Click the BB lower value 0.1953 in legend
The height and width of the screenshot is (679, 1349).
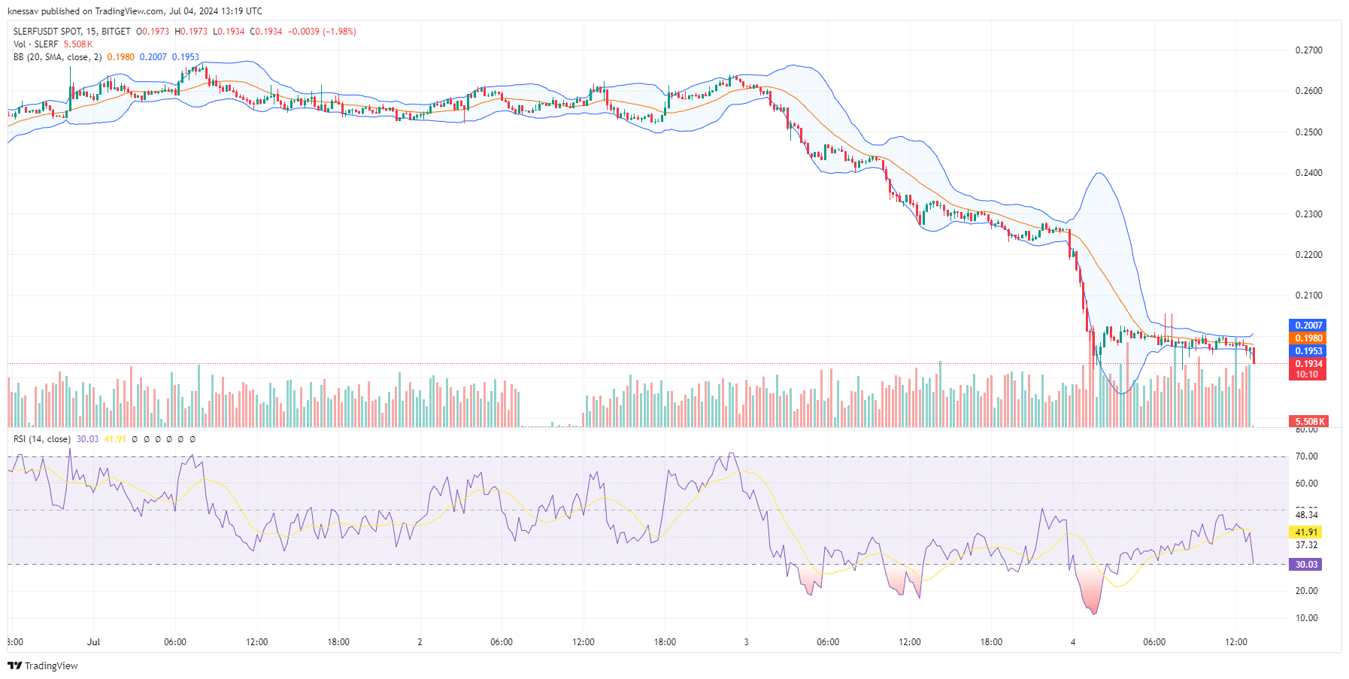(186, 57)
